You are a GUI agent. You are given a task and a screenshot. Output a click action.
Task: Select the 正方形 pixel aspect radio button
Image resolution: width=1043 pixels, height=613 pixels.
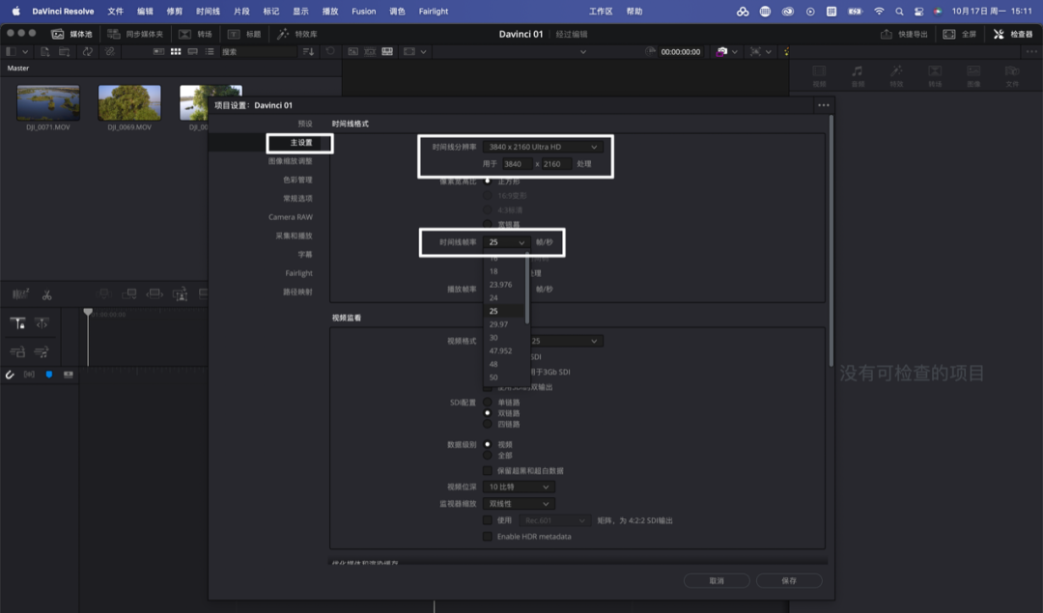coord(488,181)
